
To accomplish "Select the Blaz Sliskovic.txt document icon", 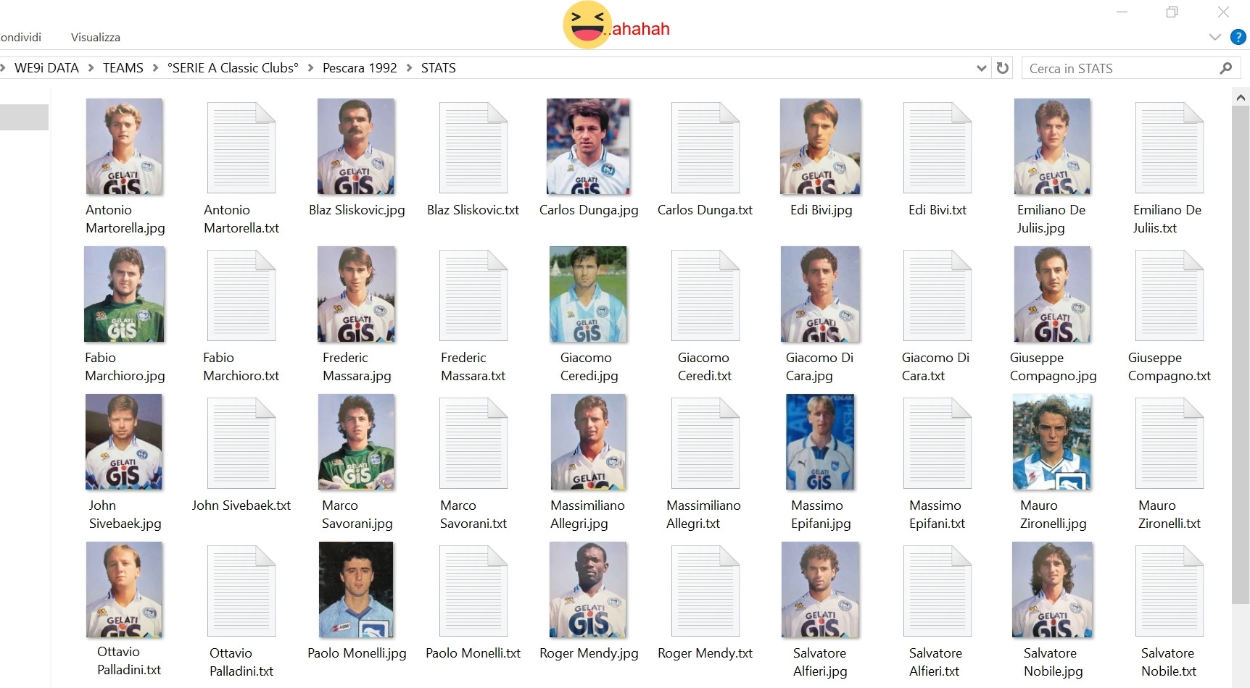I will tap(473, 147).
